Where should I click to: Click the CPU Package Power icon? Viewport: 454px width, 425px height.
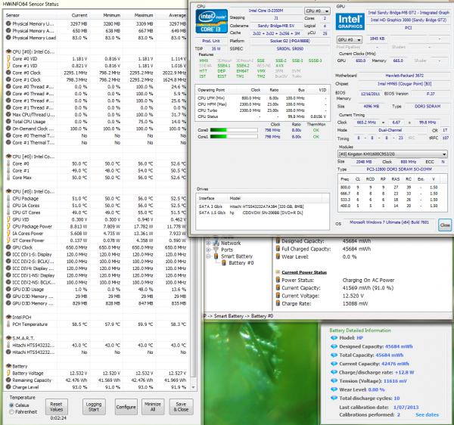coord(8,226)
